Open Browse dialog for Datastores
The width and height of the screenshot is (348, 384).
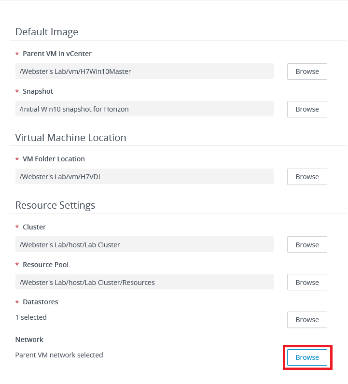tap(307, 320)
